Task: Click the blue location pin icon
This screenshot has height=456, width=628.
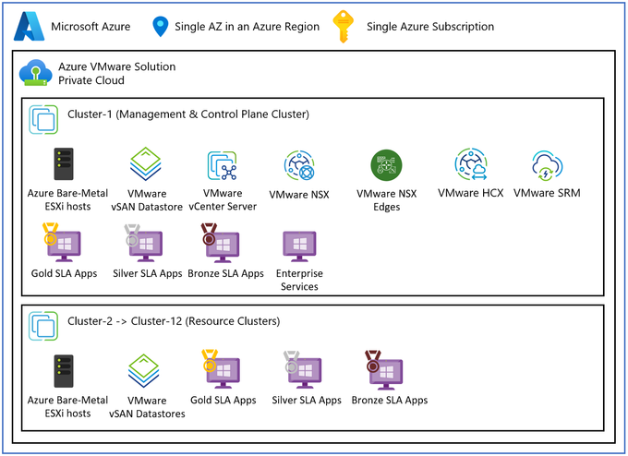Action: 160,27
